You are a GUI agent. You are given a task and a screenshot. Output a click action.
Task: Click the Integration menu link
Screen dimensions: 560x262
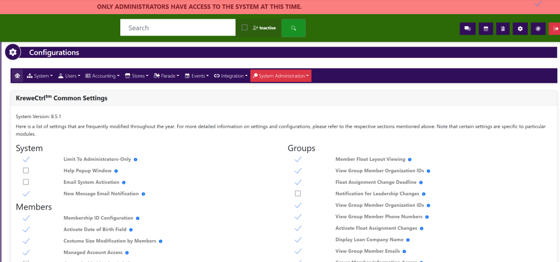click(230, 76)
